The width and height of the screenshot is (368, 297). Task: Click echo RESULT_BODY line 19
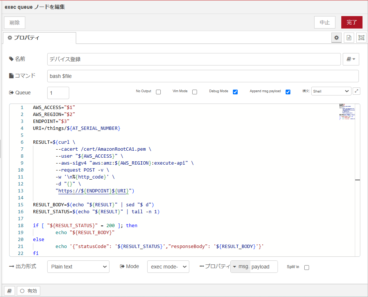[x=85, y=233]
